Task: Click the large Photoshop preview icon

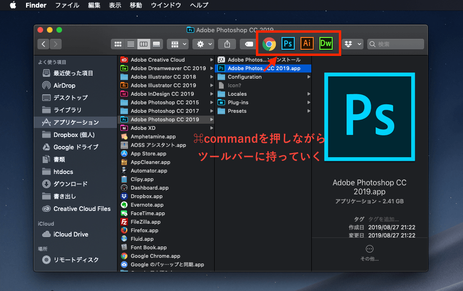Action: [x=369, y=117]
